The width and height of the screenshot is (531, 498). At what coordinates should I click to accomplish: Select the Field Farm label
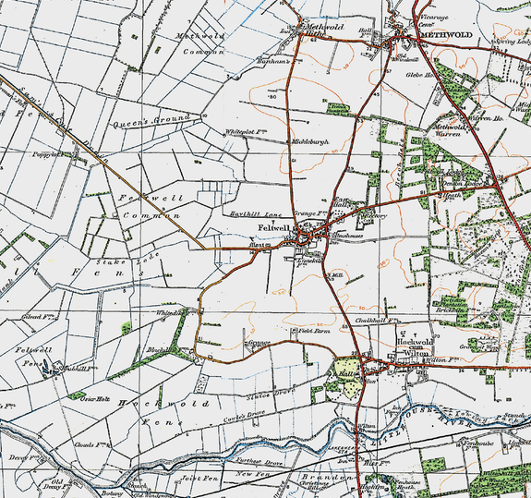pos(314,331)
